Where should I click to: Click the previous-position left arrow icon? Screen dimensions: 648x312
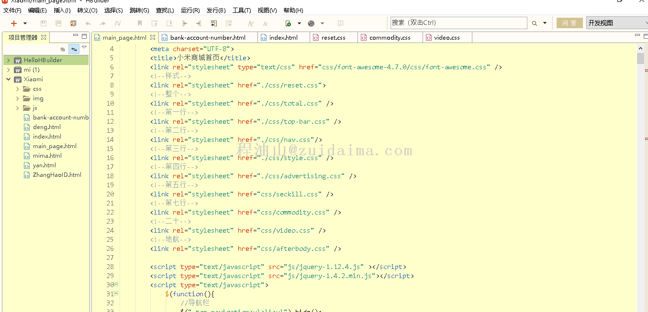(x=184, y=23)
